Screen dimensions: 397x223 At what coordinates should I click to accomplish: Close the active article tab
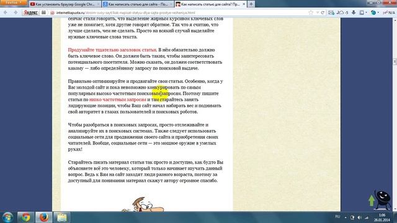tap(244, 4)
